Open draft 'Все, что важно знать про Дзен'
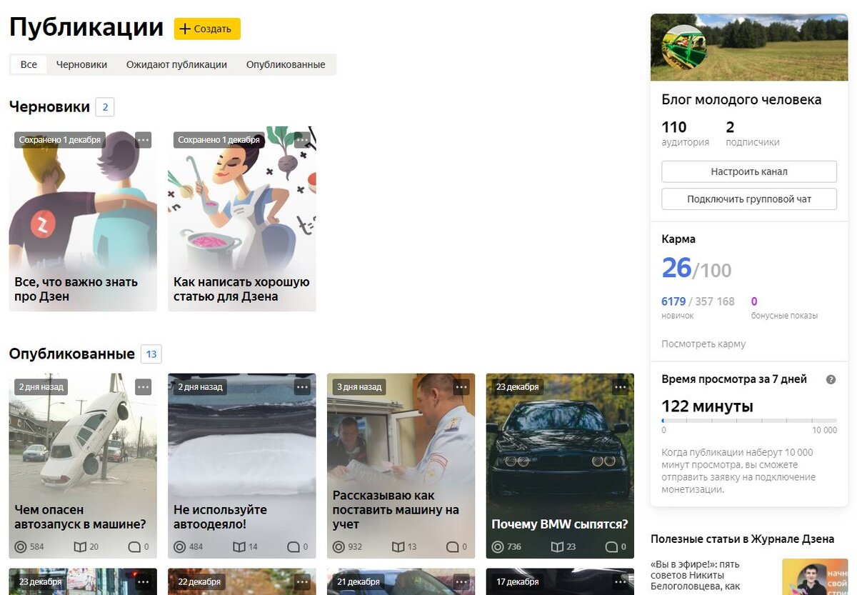The image size is (857, 595). 83,219
